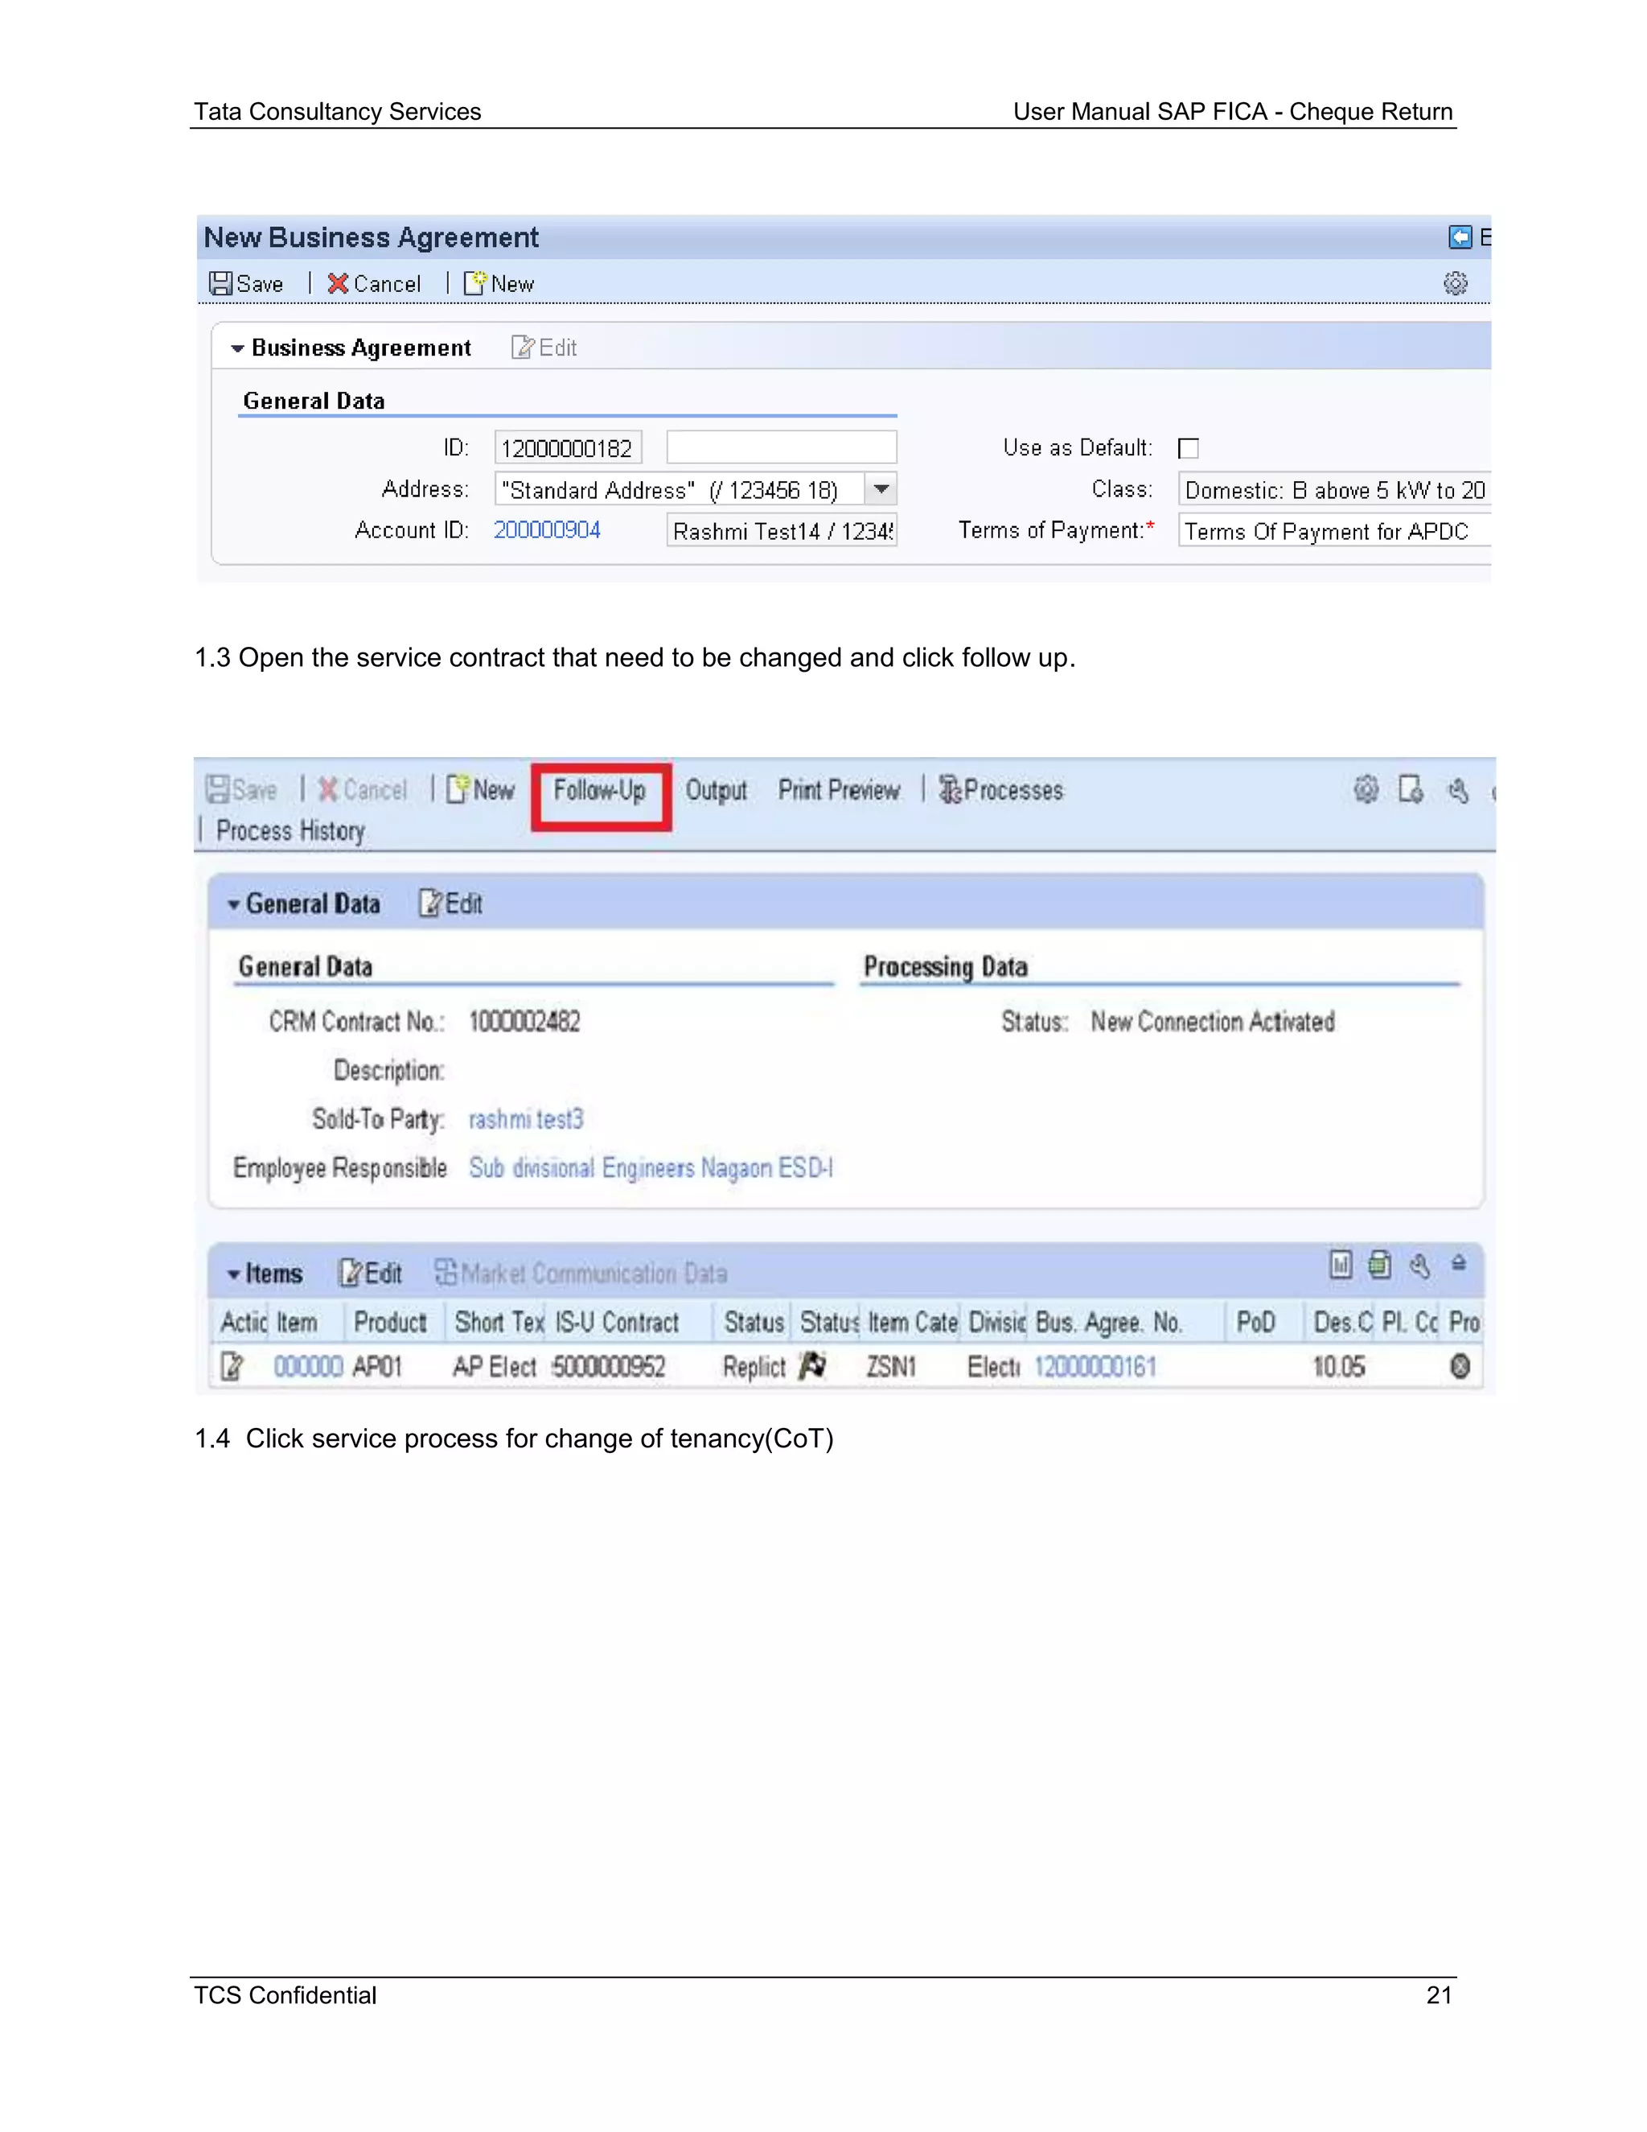This screenshot has height=2132, width=1647.
Task: Select IS-U contract number 5000000952
Action: click(610, 1367)
